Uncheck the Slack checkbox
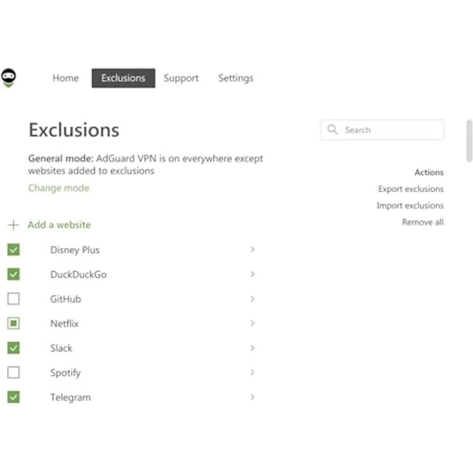473x473 pixels. (13, 348)
